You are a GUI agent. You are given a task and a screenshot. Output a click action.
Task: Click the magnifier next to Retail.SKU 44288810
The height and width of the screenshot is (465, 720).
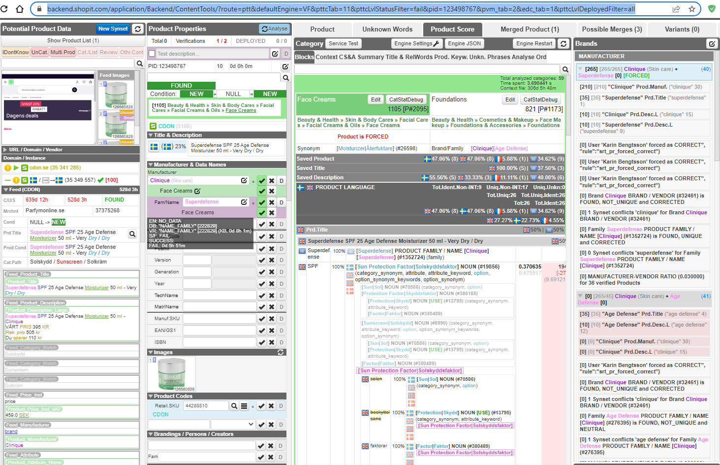[234, 406]
